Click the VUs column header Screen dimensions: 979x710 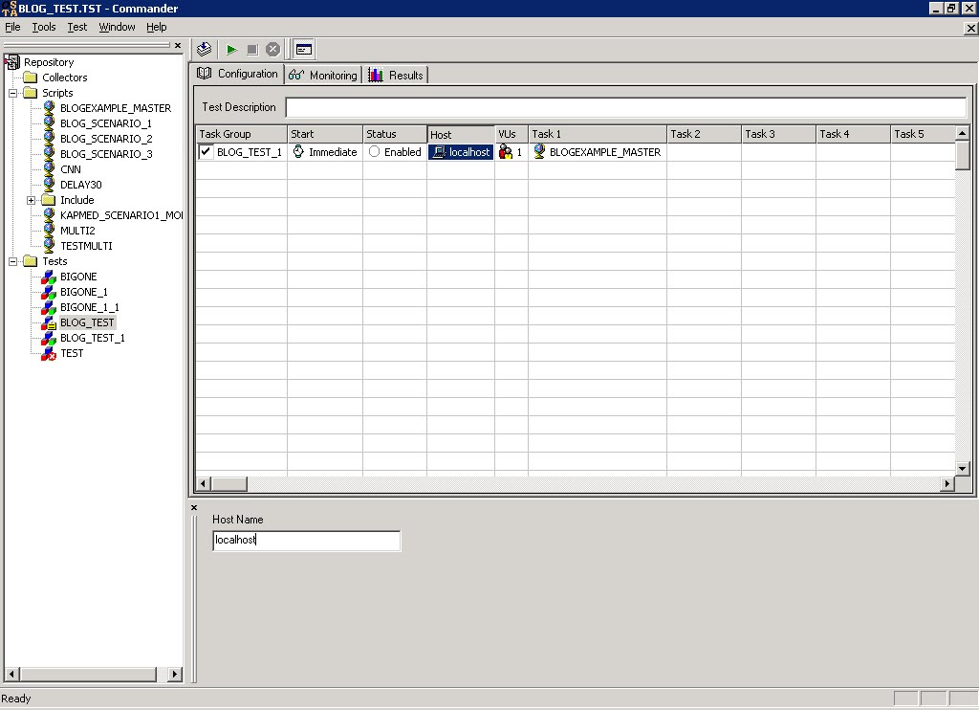(511, 134)
